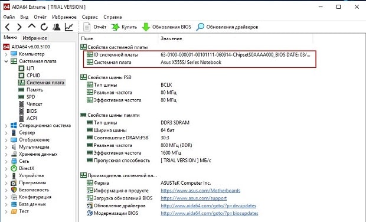The height and width of the screenshot is (222, 366).
Task: Expand the Мультимедиа tree node
Action: [6, 147]
